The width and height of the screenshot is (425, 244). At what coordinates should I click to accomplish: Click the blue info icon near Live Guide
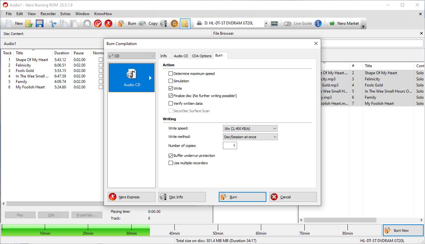[318, 23]
